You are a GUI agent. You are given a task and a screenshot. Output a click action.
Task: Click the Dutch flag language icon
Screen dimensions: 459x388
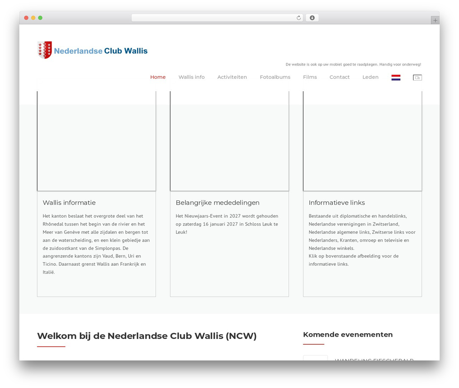click(x=396, y=77)
